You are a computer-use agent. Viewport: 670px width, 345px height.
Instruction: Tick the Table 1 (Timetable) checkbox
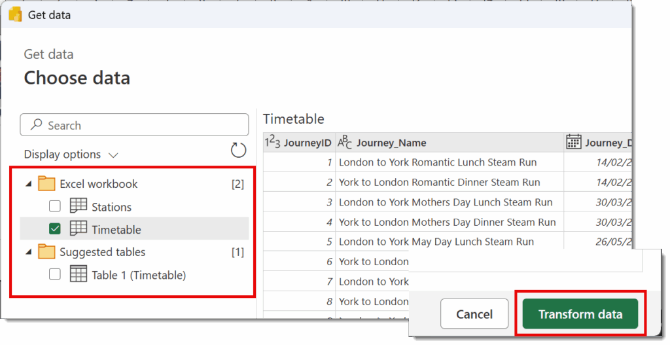point(55,274)
